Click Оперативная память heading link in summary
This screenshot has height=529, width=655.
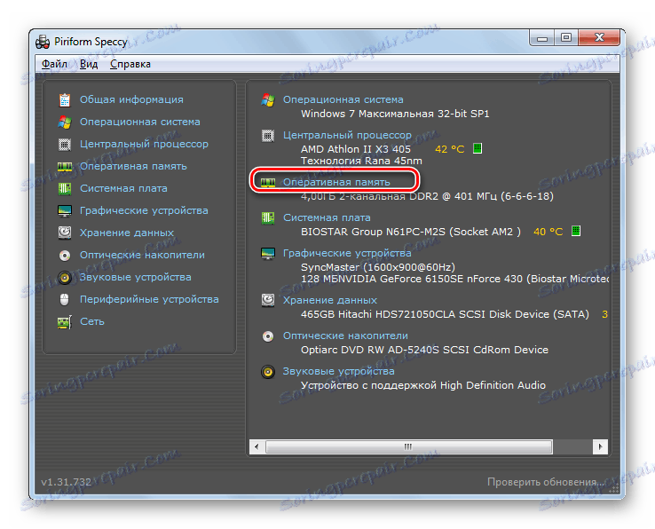coord(336,182)
